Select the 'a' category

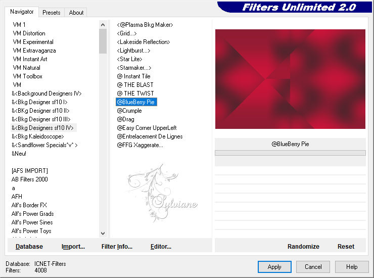pyautogui.click(x=13, y=188)
